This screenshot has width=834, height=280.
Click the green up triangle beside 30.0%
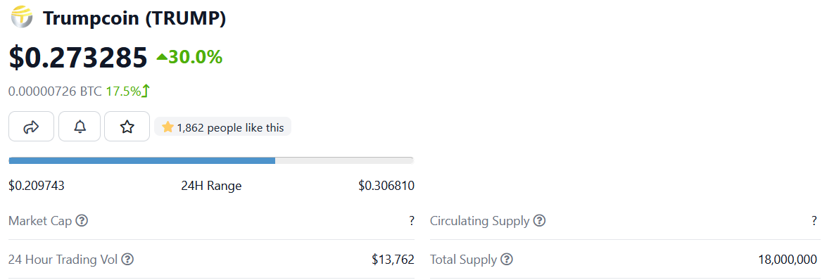point(162,56)
